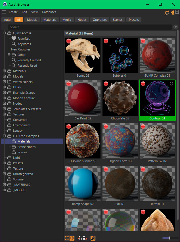Click the Redshift cube badge on Bubbles 01
Screen dimensions: 180x242
click(106, 41)
